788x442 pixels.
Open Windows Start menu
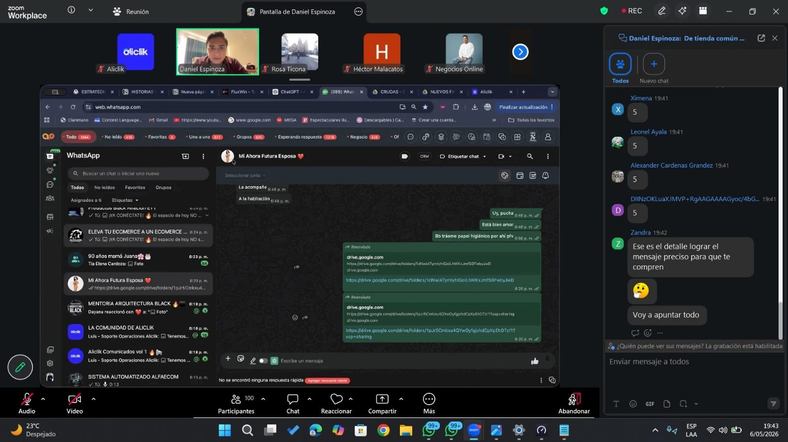point(225,430)
